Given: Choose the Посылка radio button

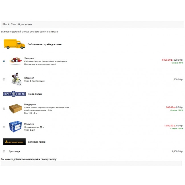Looking at the screenshot, I should click(x=4, y=127).
